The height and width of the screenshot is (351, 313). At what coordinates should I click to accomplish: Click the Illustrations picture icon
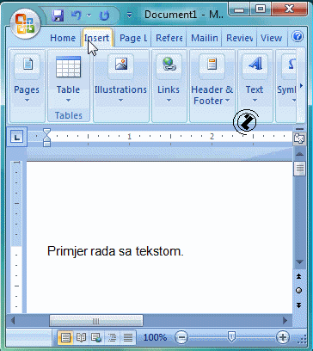pyautogui.click(x=120, y=66)
